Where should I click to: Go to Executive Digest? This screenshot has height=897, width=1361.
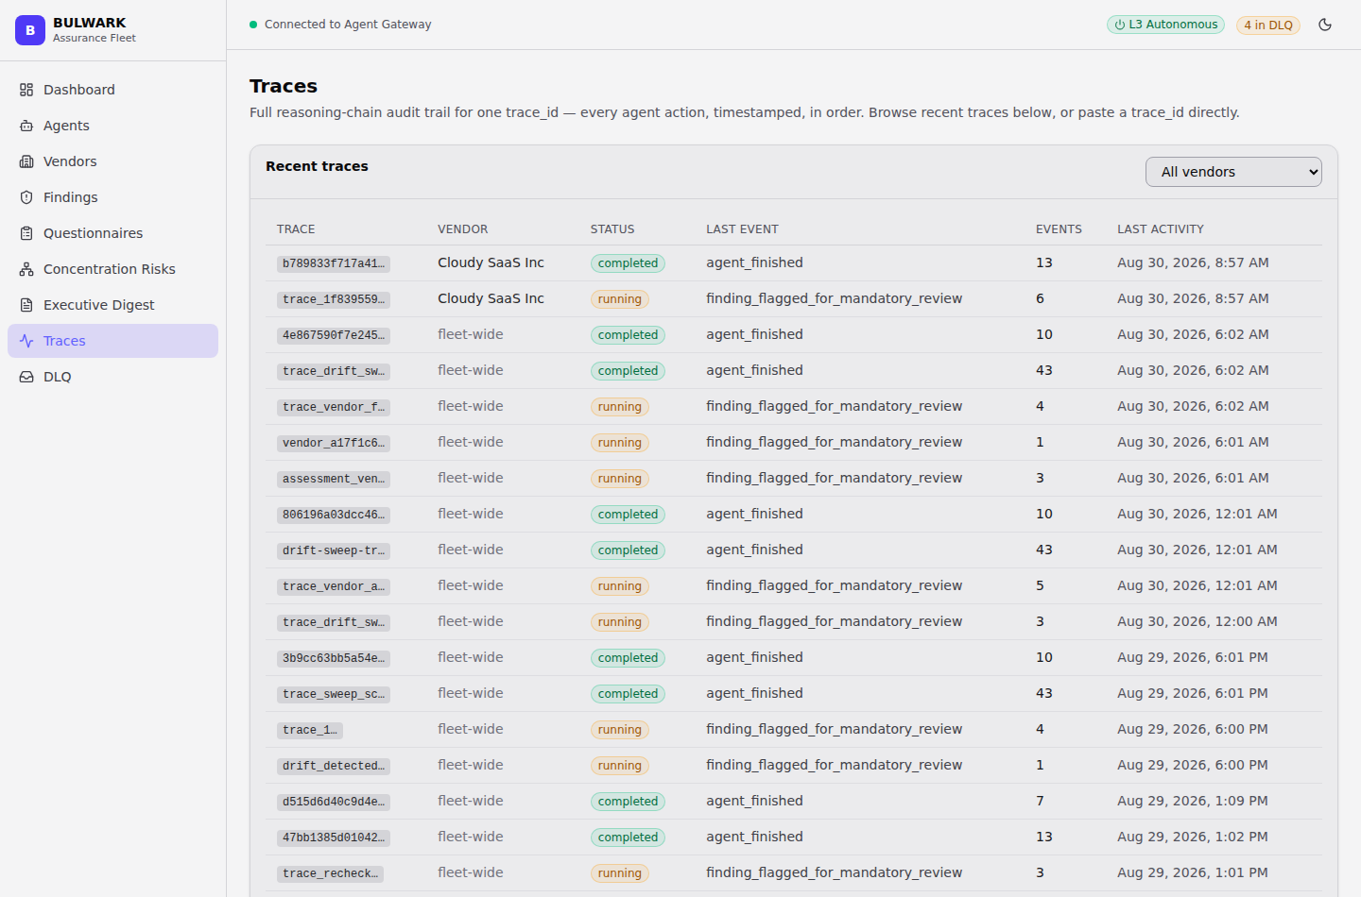coord(112,305)
